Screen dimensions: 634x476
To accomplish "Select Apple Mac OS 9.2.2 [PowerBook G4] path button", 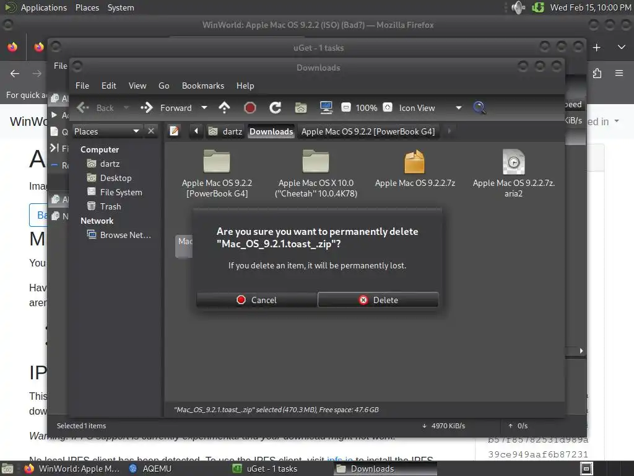I will (x=368, y=131).
